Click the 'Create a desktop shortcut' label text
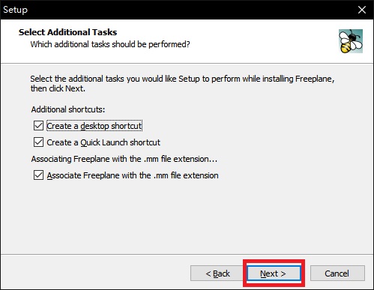The width and height of the screenshot is (374, 290). click(x=94, y=126)
